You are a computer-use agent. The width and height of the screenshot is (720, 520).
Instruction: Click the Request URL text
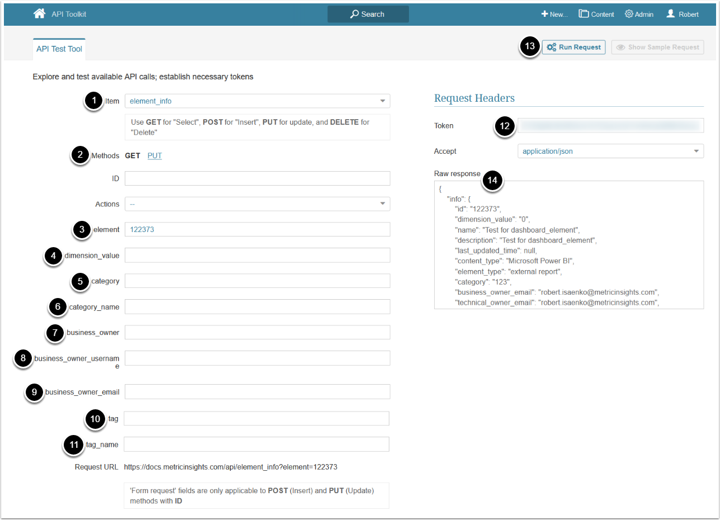[230, 467]
